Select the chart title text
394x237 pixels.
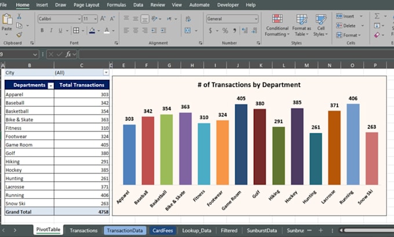pos(249,85)
